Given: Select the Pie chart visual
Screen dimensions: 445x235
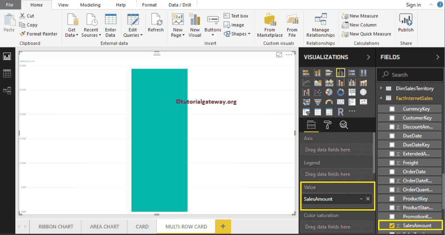Looking at the screenshot, I should pyautogui.click(x=329, y=92).
